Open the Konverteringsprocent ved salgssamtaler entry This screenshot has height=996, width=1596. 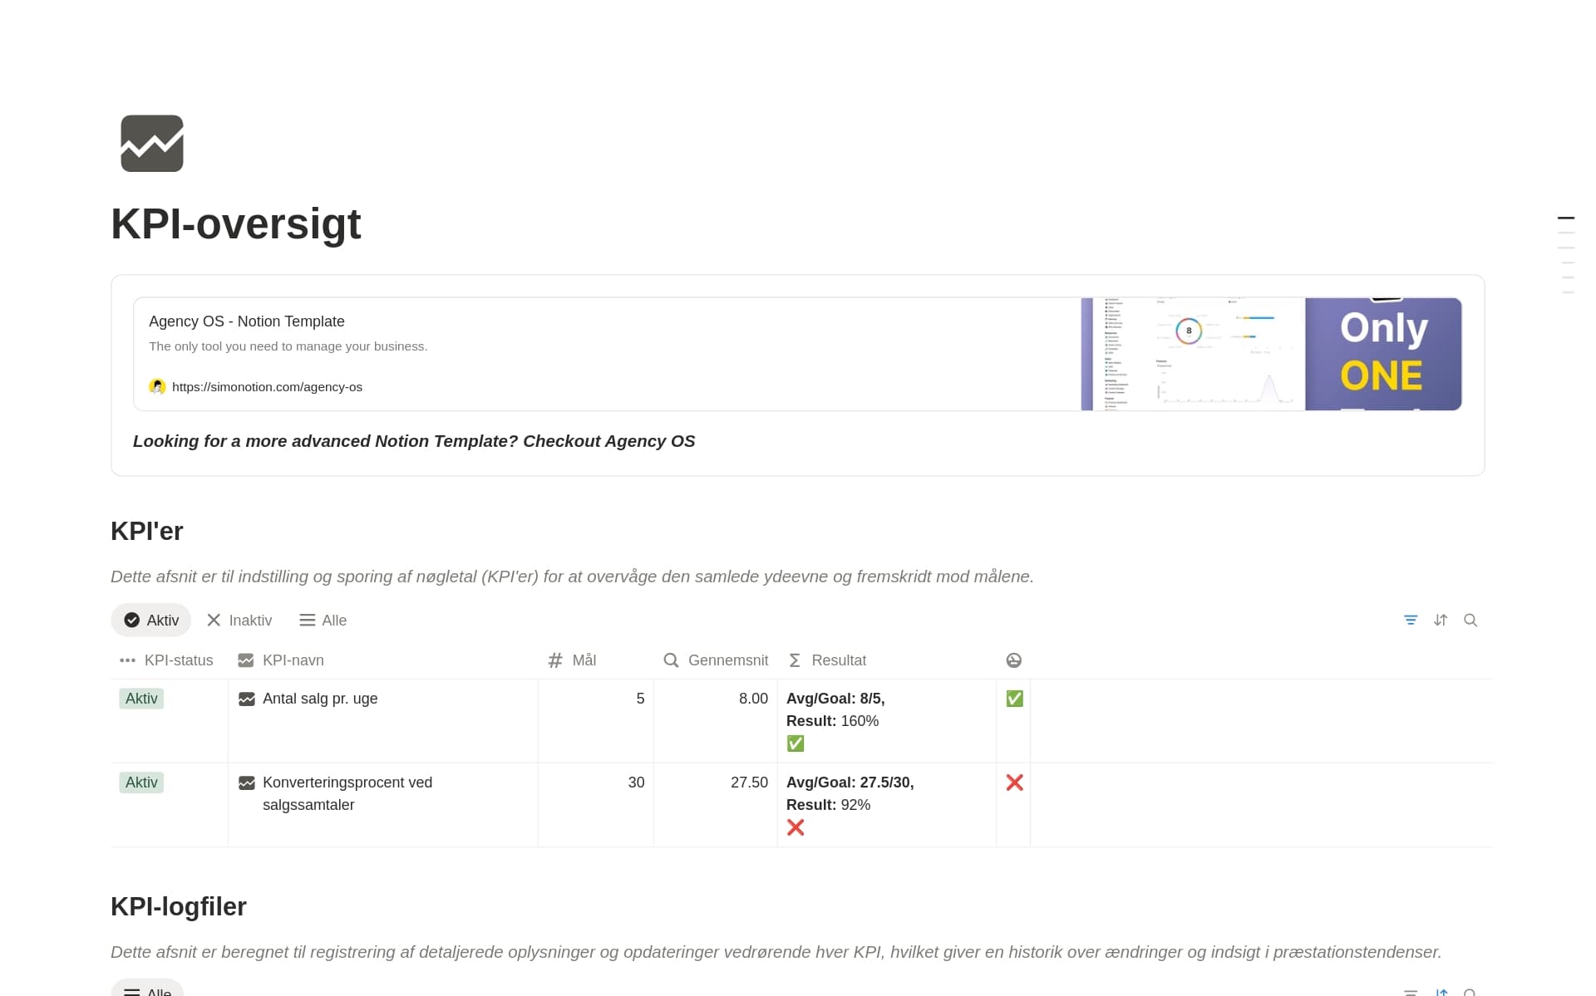347,793
